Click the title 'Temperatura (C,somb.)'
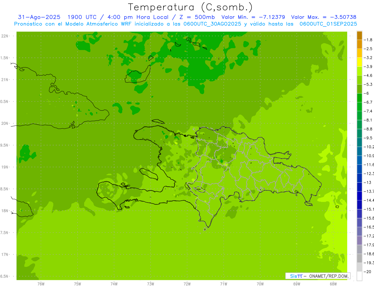This screenshot has width=374, height=288. [x=190, y=7]
